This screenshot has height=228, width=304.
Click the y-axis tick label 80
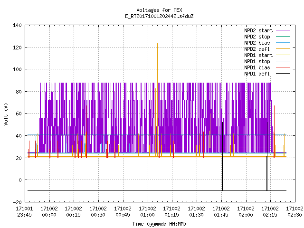(x=19, y=92)
